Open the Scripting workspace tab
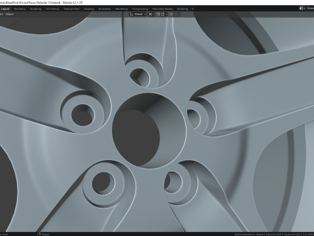314x236 pixels. click(x=183, y=9)
